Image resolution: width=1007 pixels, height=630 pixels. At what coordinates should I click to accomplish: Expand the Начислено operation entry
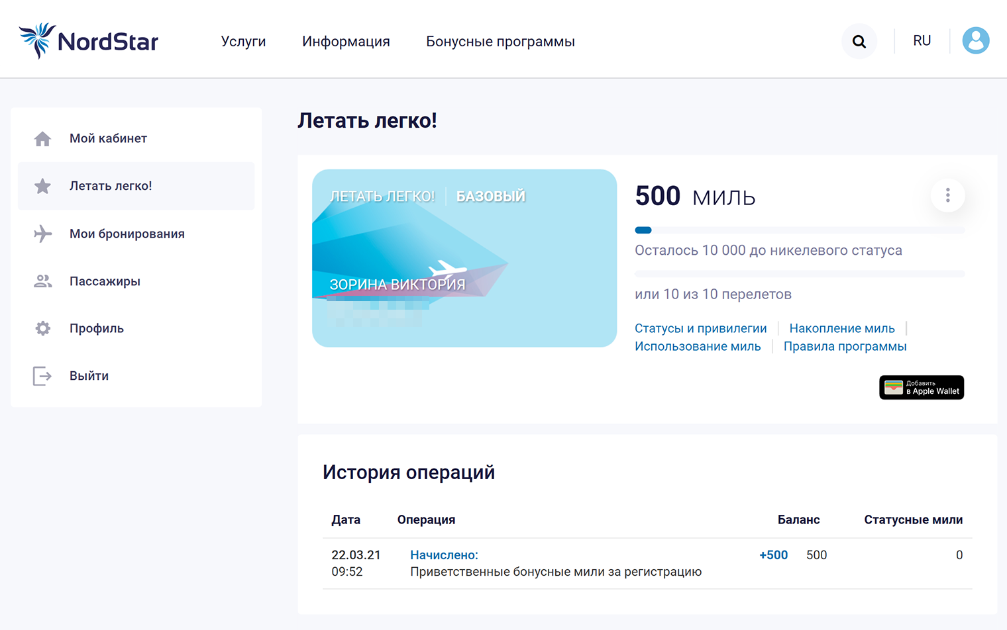[443, 555]
